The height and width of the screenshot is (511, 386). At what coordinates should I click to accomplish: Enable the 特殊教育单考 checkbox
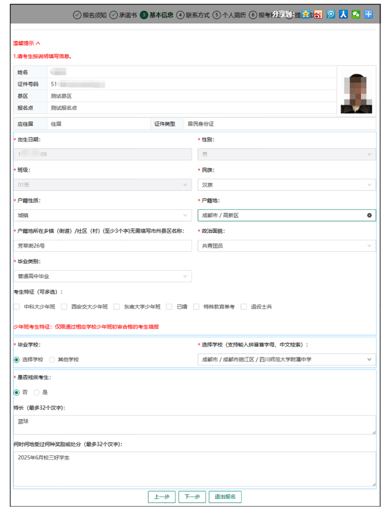tap(197, 307)
